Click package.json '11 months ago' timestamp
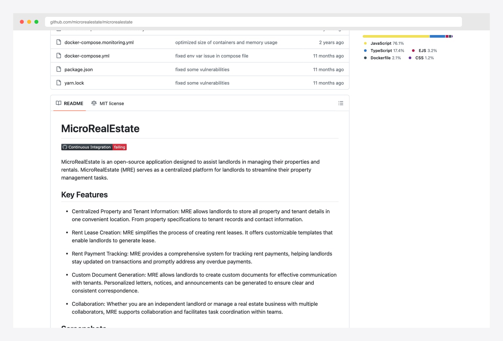Screen dimensions: 503x341 [x=328, y=69]
